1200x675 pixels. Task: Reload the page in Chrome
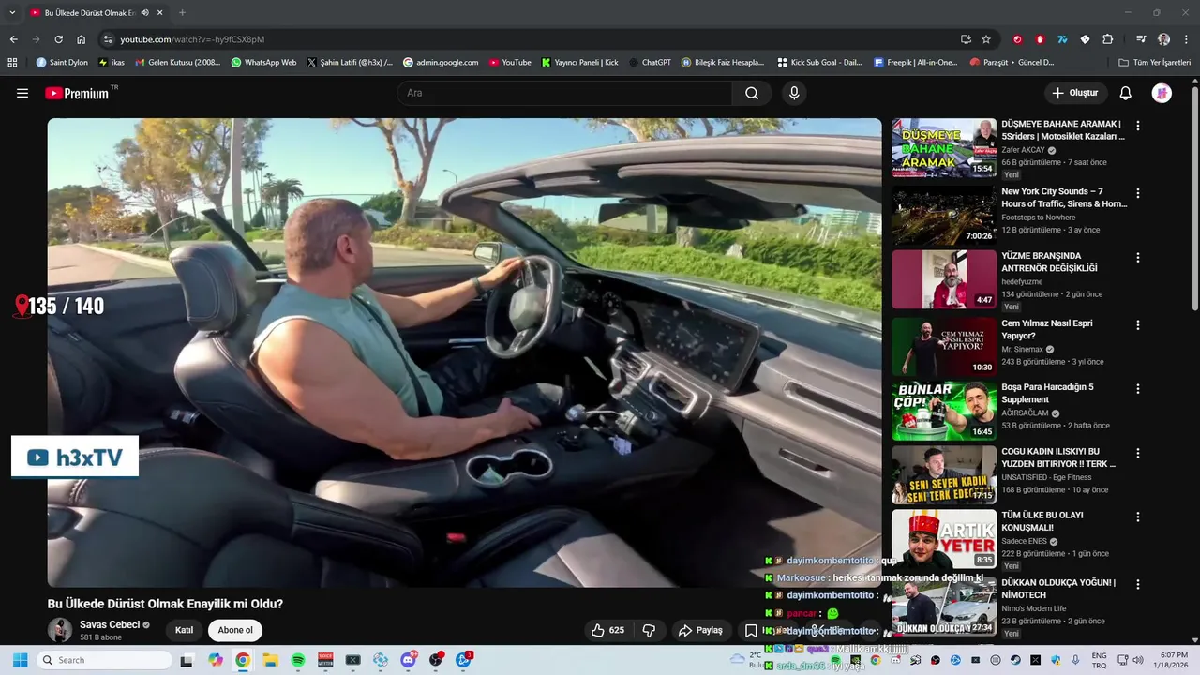click(58, 39)
